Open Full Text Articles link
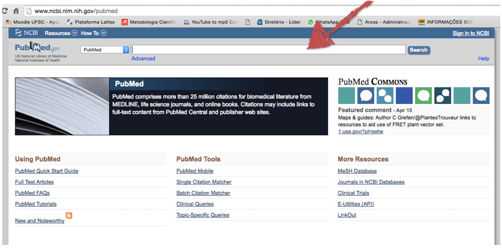 (x=34, y=182)
